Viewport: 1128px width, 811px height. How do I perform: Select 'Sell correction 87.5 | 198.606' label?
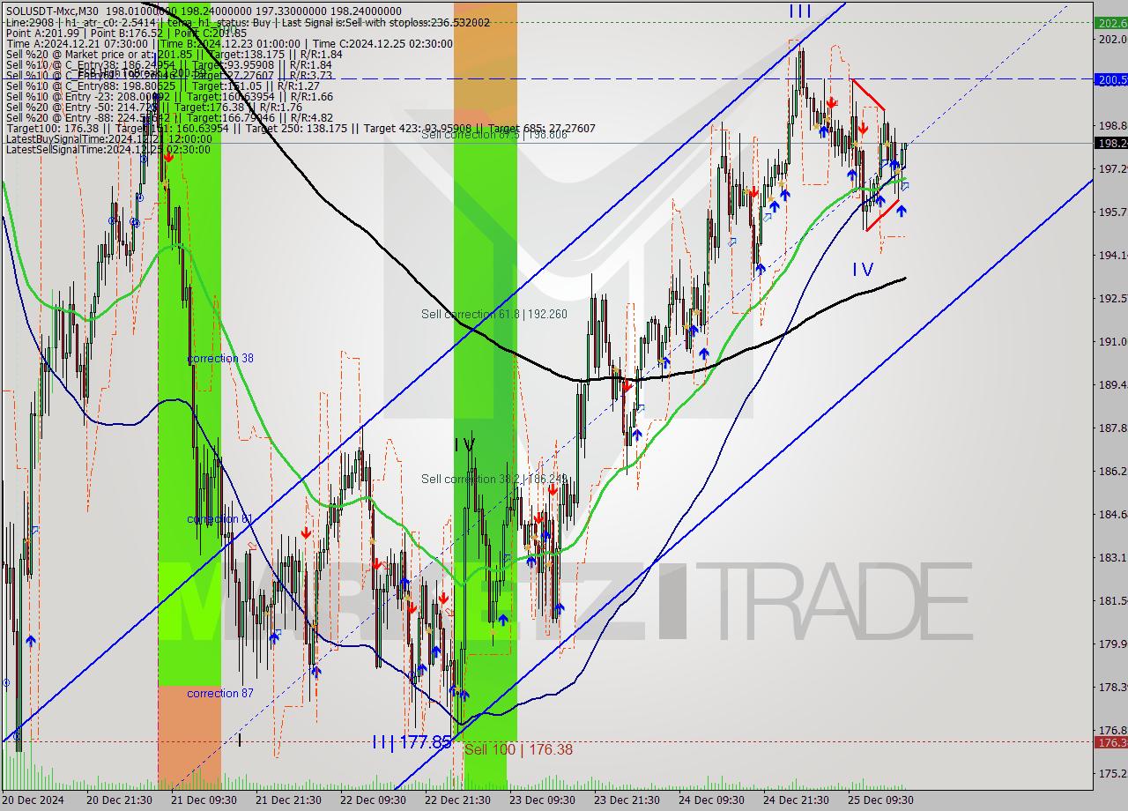493,135
